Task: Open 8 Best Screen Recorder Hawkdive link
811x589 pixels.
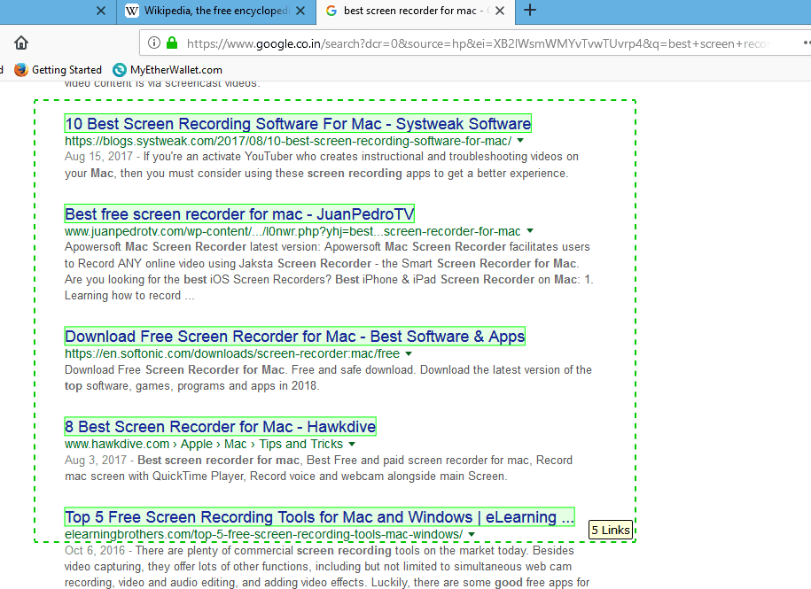Action: pos(221,426)
